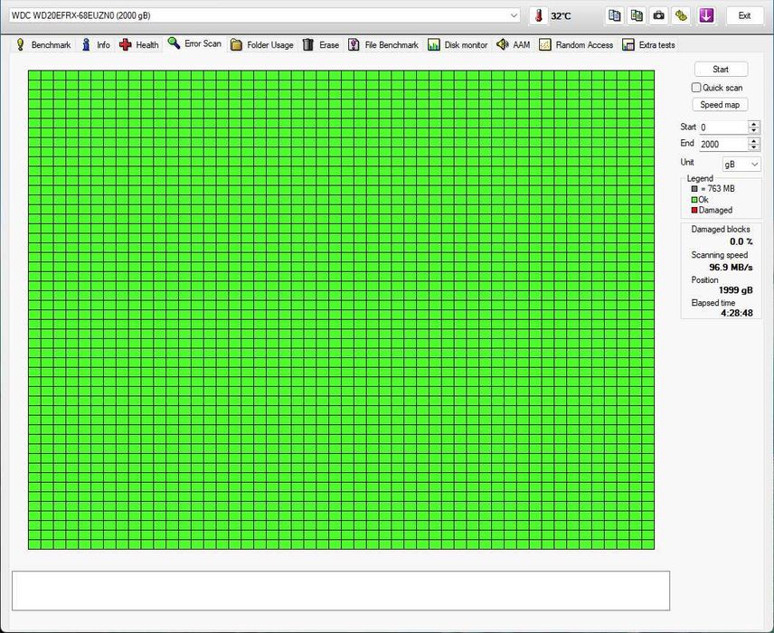Click the Random Access icon
The width and height of the screenshot is (774, 633).
545,45
